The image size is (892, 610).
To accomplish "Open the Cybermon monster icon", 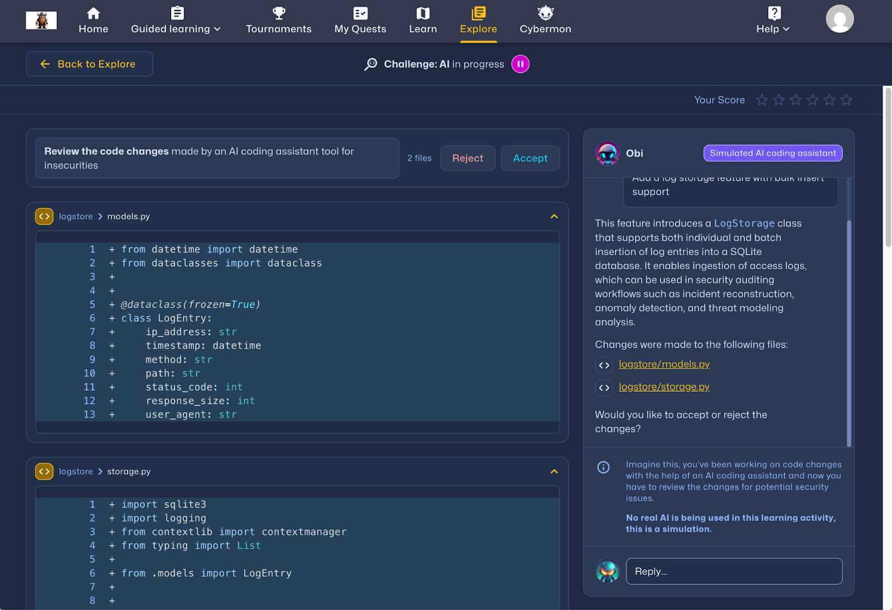I will click(545, 13).
